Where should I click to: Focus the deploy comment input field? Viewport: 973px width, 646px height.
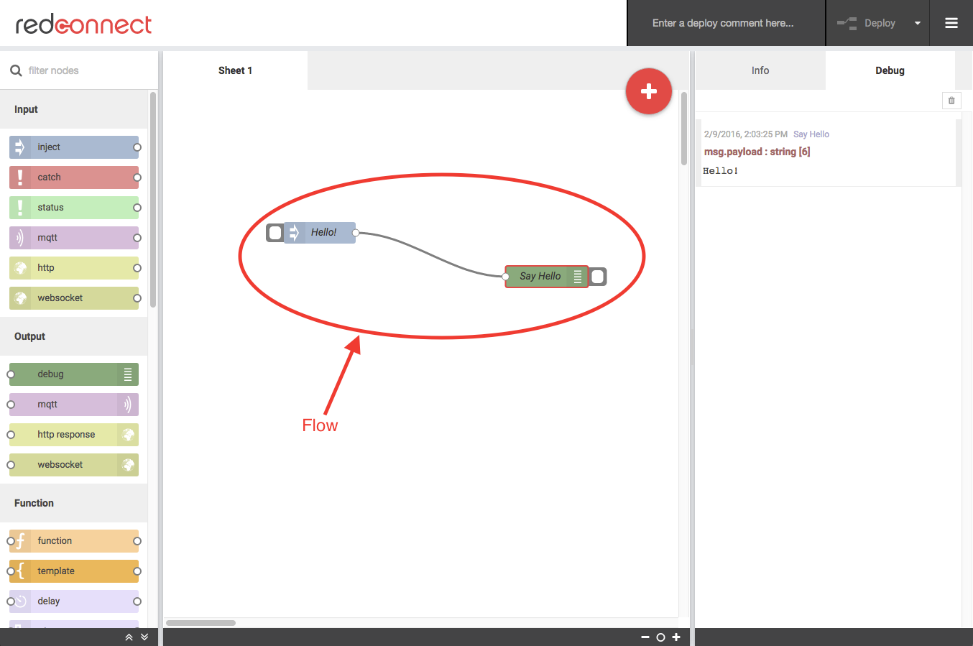(x=727, y=23)
